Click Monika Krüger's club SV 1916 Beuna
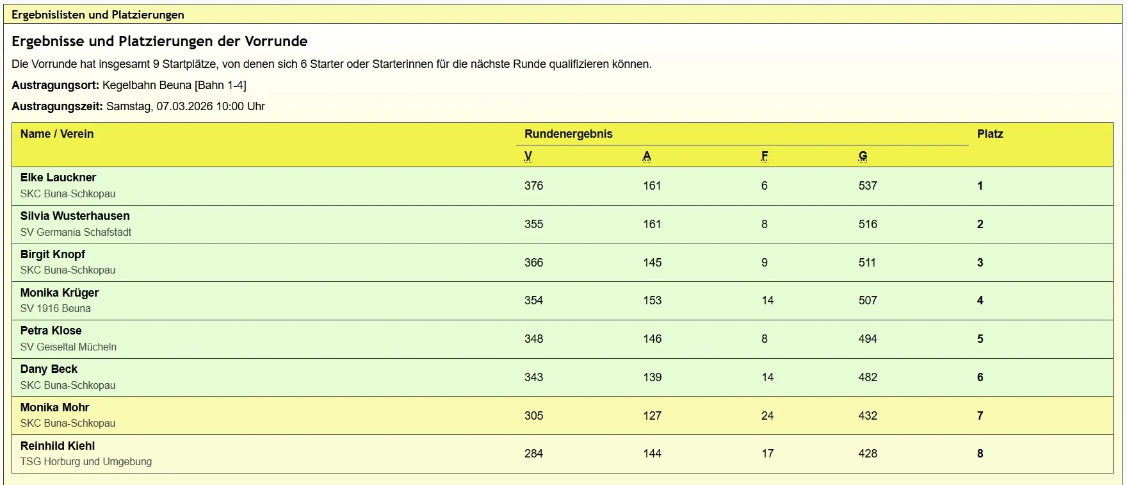Screen dimensions: 1127x485 click(56, 308)
